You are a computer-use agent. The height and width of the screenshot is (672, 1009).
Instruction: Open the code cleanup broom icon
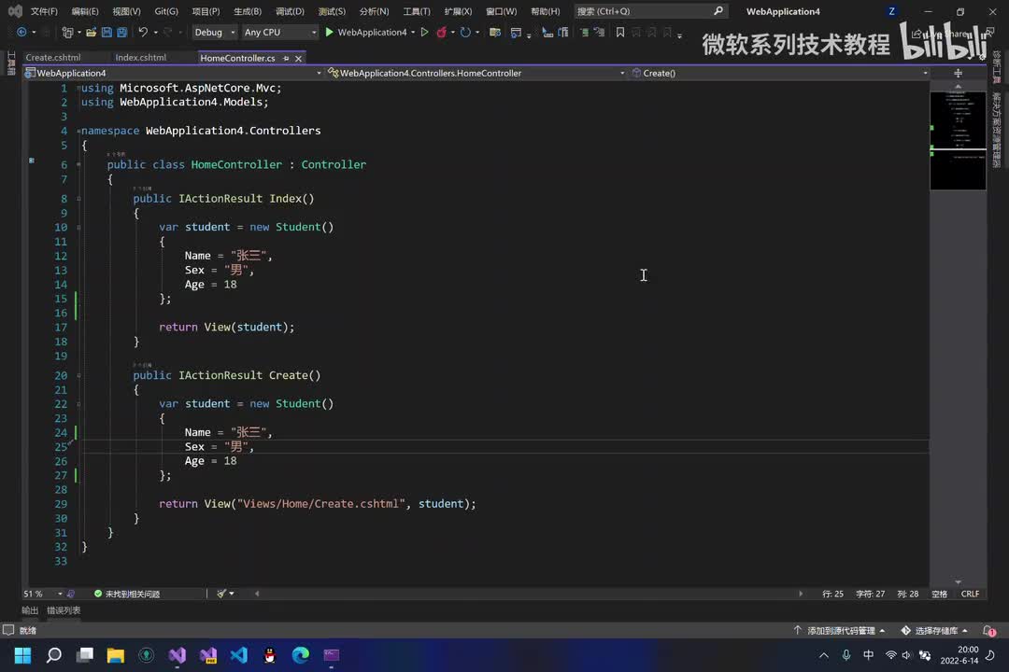point(222,594)
